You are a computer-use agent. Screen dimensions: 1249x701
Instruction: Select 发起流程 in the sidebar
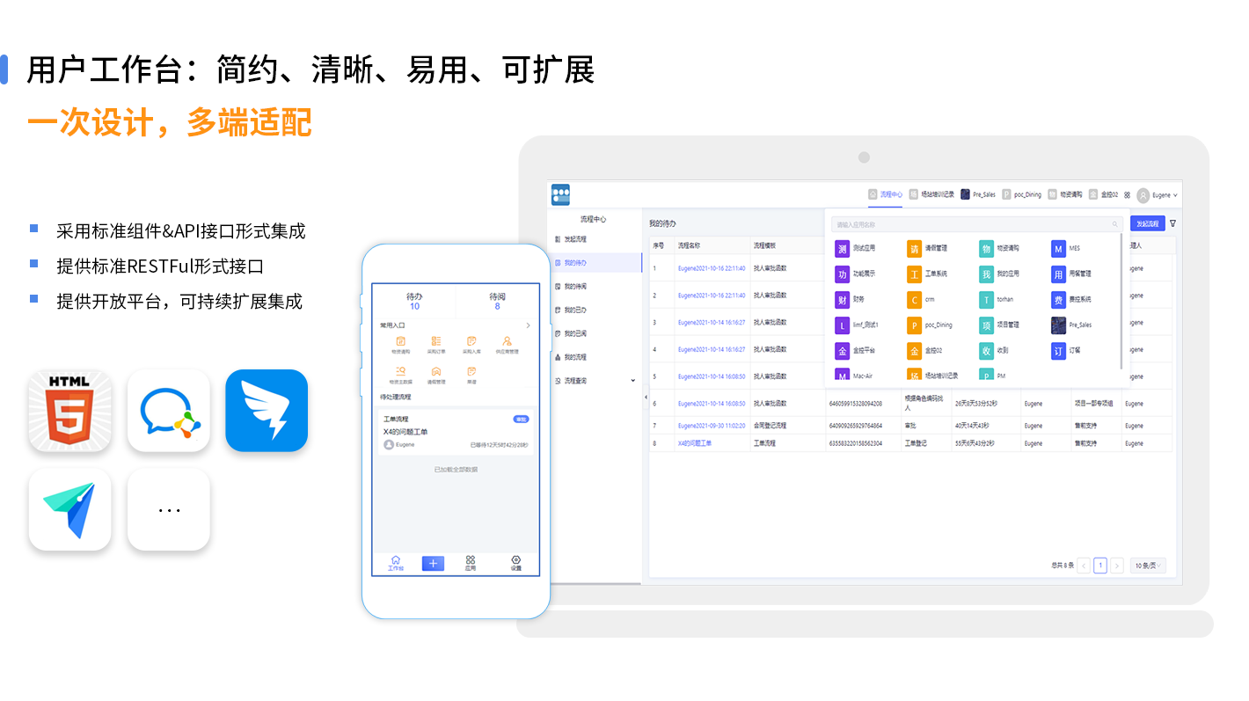pyautogui.click(x=595, y=239)
